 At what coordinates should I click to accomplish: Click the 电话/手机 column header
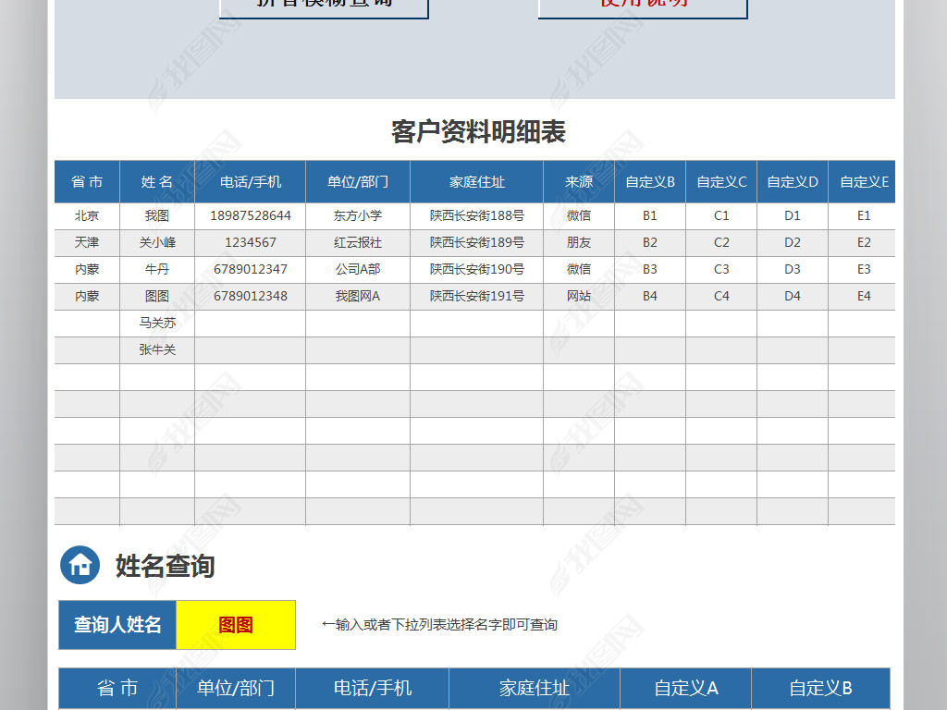(248, 181)
